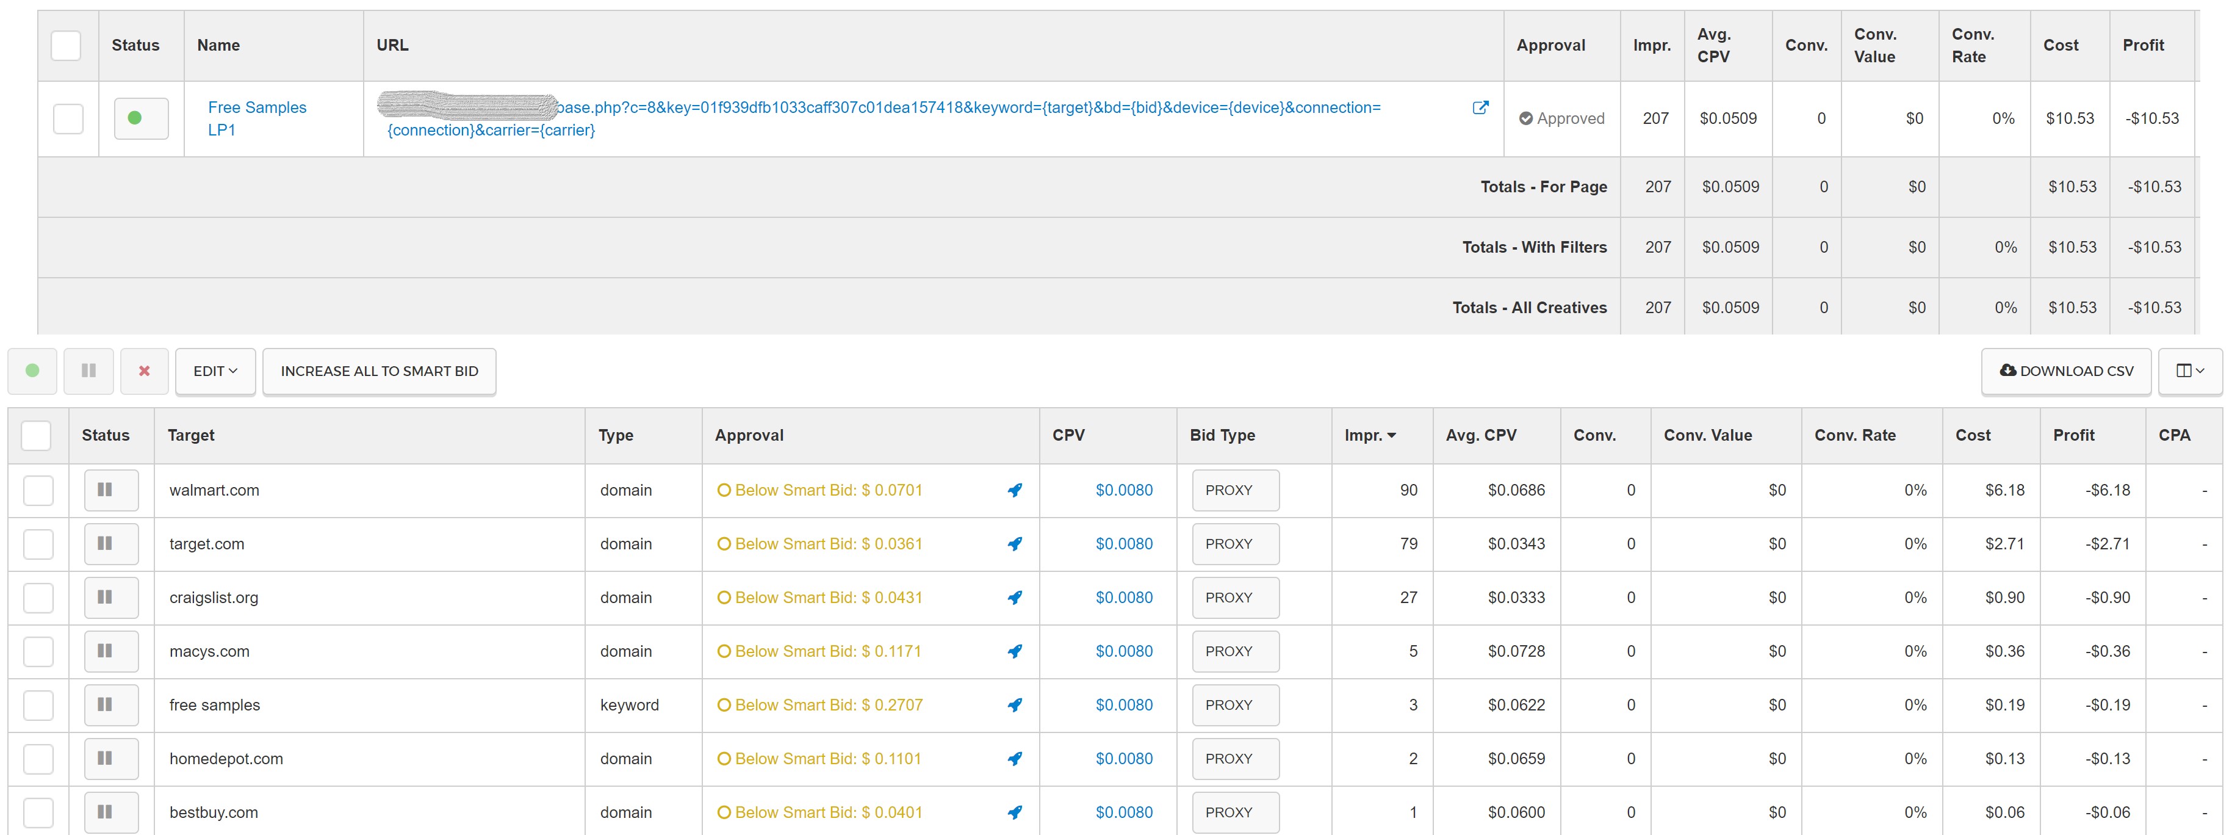Open column visibility dropdown
The height and width of the screenshot is (835, 2232).
2189,371
